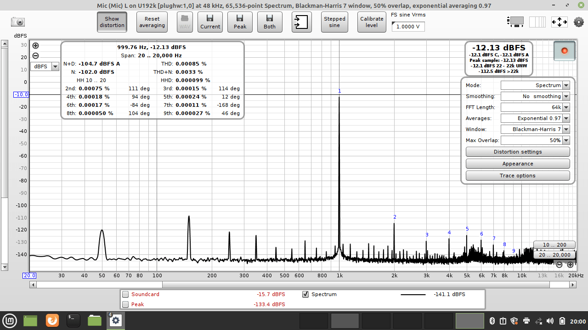Open the Smoothing dropdown

pos(535,96)
